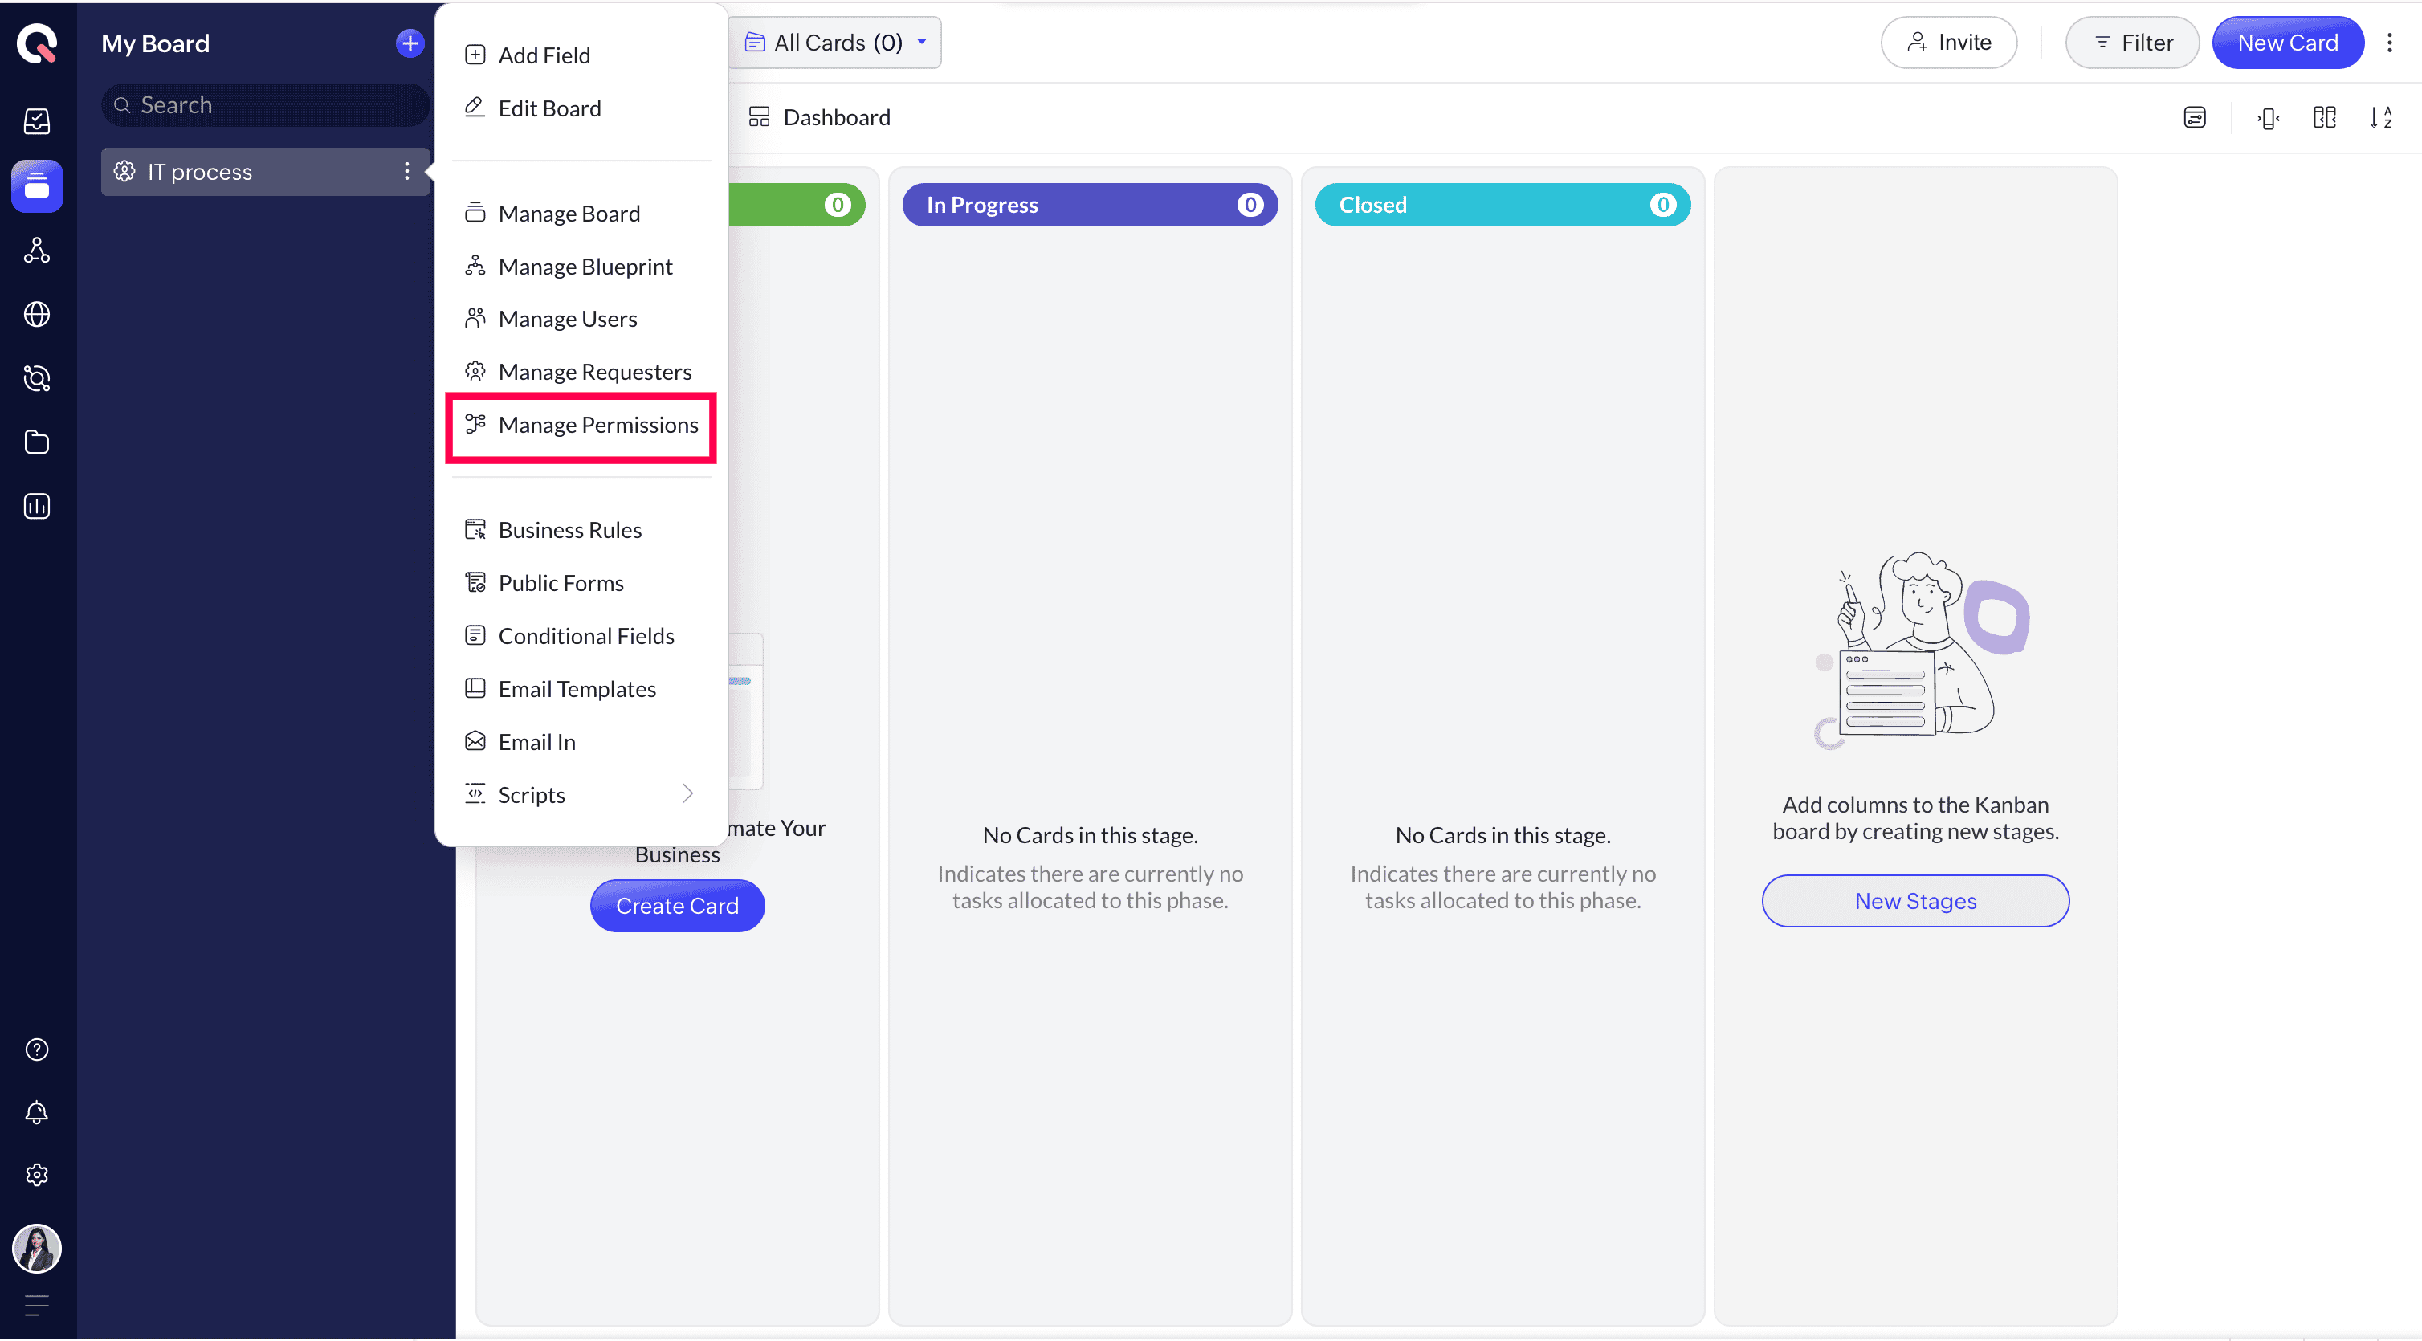
Task: Expand the Scripts submenu arrow
Action: click(x=687, y=793)
